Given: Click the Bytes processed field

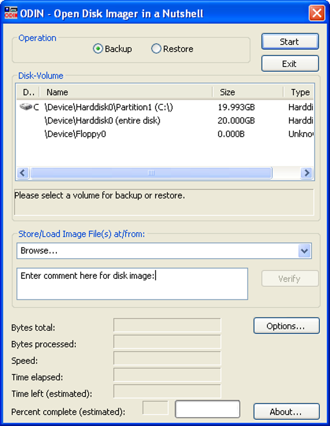Looking at the screenshot, I should (x=167, y=342).
